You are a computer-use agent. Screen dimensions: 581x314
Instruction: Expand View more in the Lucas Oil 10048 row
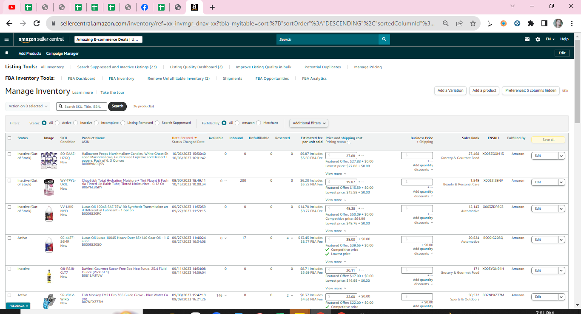(x=336, y=231)
